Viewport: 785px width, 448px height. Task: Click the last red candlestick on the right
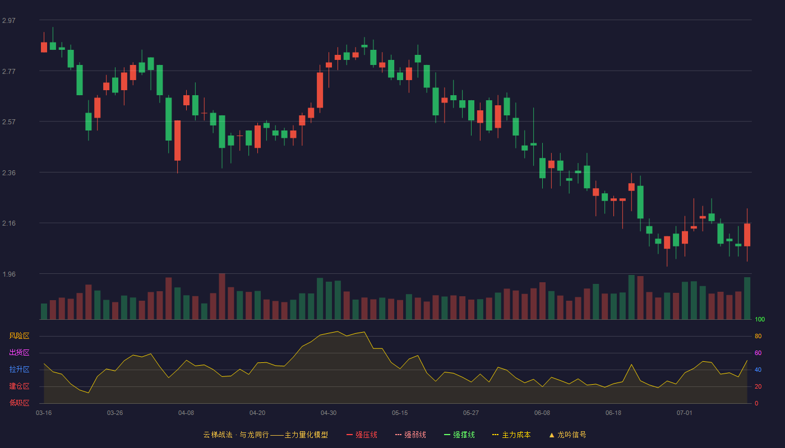coord(747,235)
